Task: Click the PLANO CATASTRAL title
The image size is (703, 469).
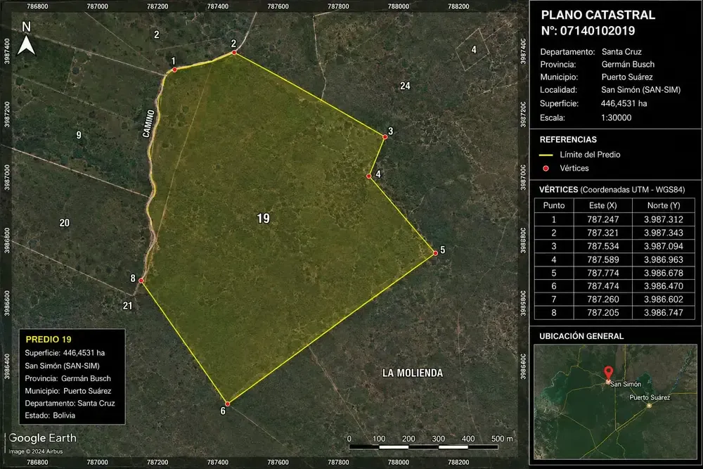Action: (x=598, y=15)
